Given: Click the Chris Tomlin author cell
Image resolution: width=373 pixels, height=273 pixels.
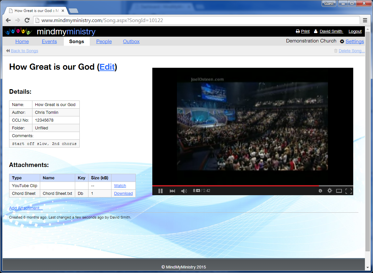Looking at the screenshot, I should click(x=56, y=112).
